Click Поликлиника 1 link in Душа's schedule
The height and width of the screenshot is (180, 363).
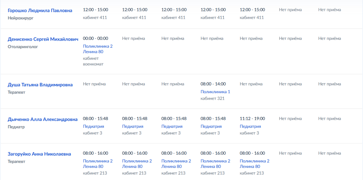point(215,92)
